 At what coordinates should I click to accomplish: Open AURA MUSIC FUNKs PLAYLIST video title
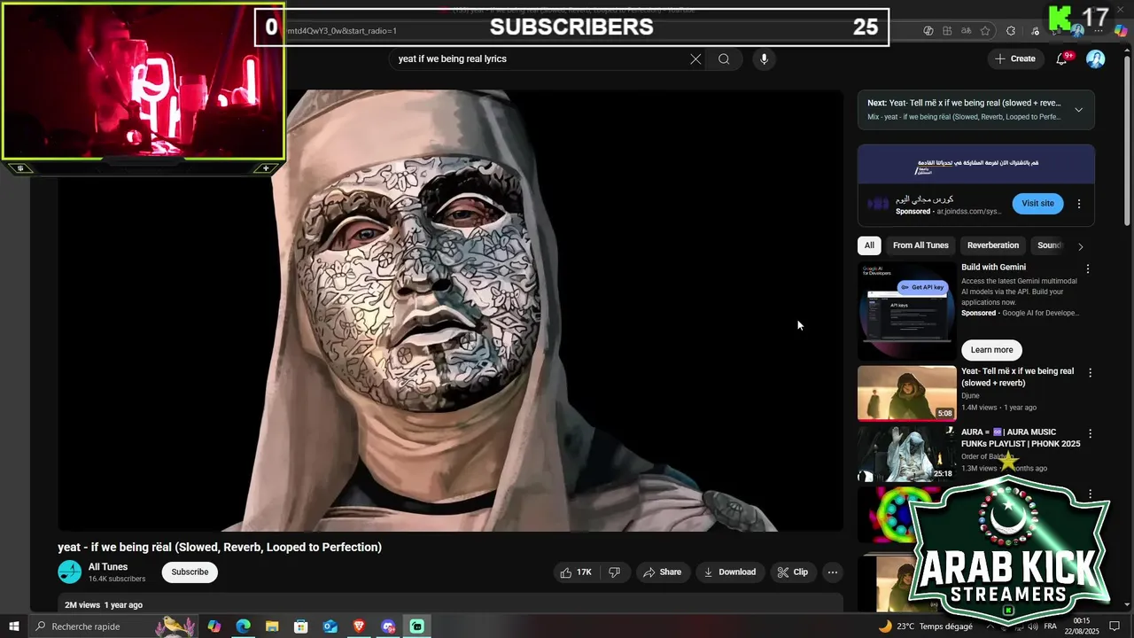1021,438
